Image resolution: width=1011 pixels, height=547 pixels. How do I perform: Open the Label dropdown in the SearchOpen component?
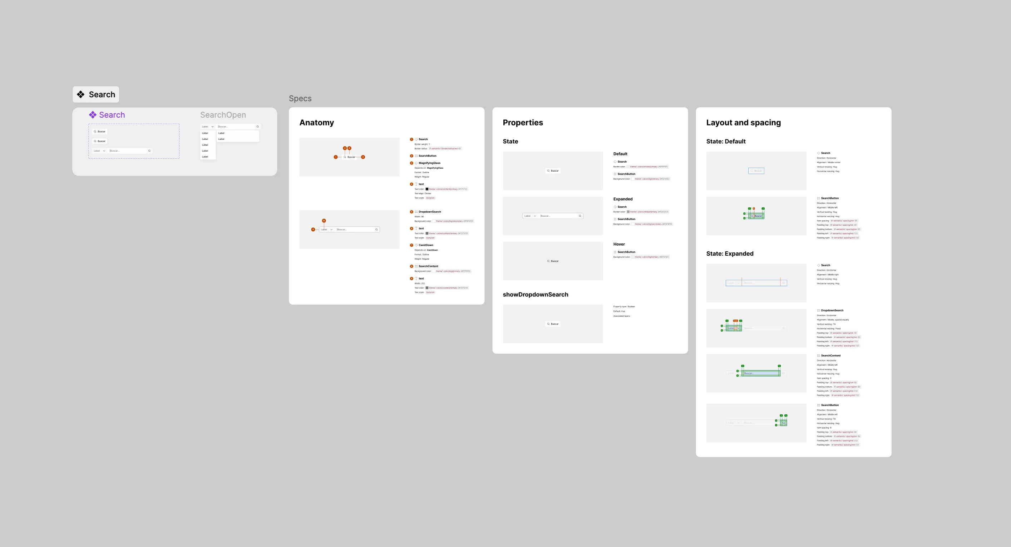[x=208, y=126]
